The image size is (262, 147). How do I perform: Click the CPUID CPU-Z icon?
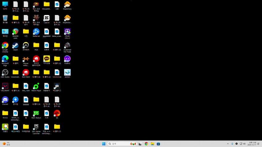click(x=67, y=32)
